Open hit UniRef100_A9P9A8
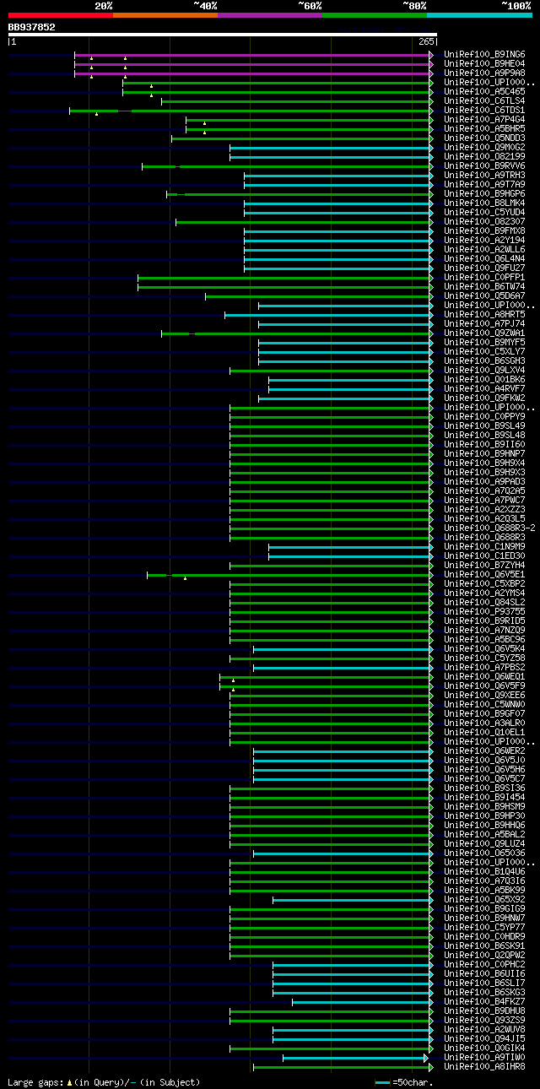The width and height of the screenshot is (540, 1089). point(484,73)
